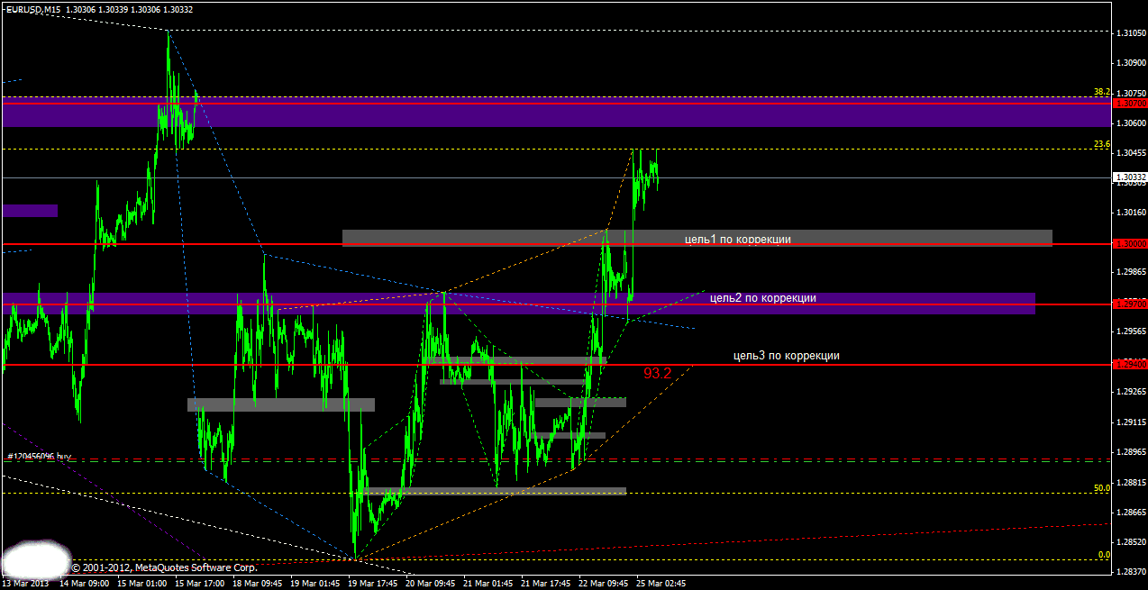Click the 50.0 Fibonacci level label
The image size is (1148, 590).
click(1101, 488)
